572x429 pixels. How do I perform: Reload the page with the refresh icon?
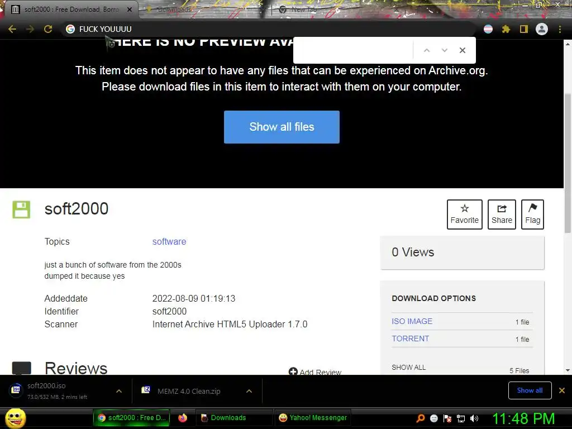(48, 29)
